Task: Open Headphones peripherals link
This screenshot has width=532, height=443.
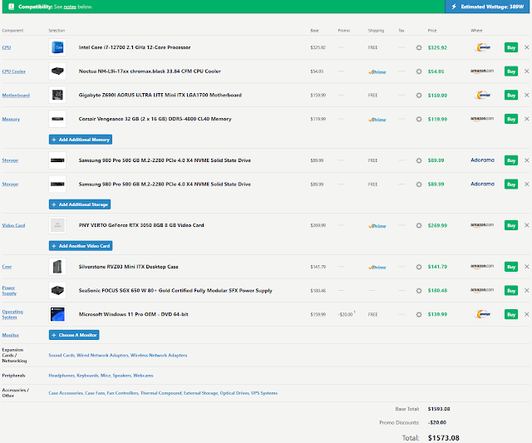Action: click(x=62, y=376)
